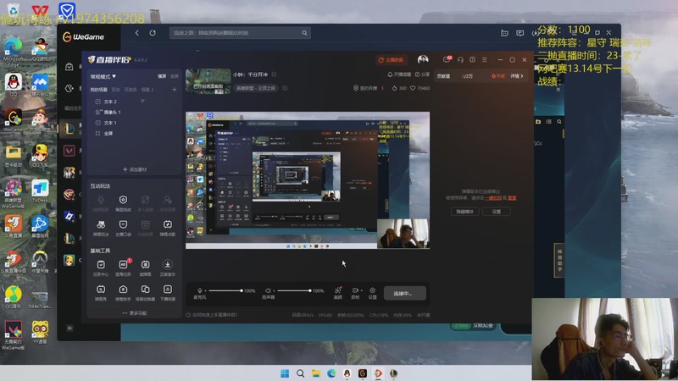Open the speaker device arrow
Screen dimensions: 678x381
(x=274, y=290)
